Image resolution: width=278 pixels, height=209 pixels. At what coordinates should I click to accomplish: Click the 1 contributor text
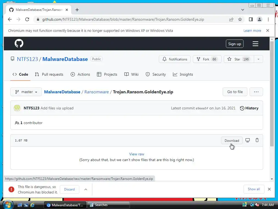pos(29,123)
